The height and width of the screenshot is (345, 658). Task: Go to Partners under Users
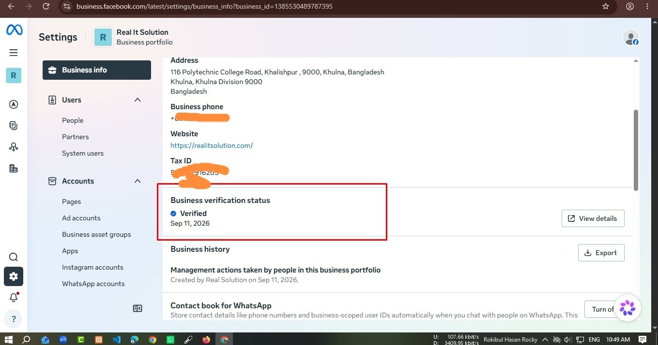tap(76, 137)
